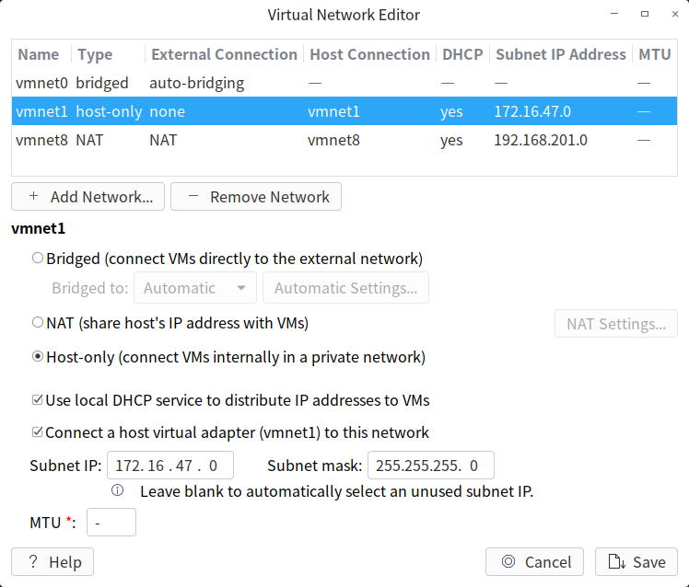Select the Bridged radio button

point(38,259)
